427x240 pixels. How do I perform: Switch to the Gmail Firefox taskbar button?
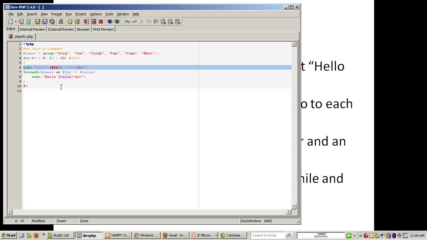pyautogui.click(x=175, y=235)
